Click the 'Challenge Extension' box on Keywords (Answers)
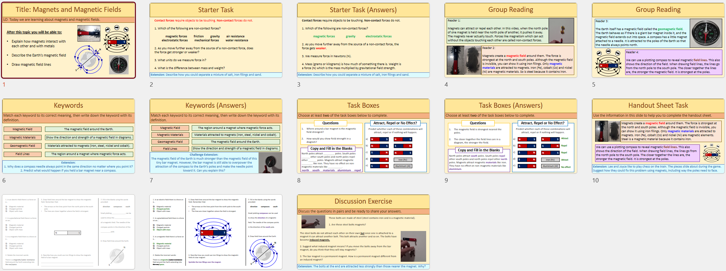The image size is (726, 271). pyautogui.click(x=204, y=163)
